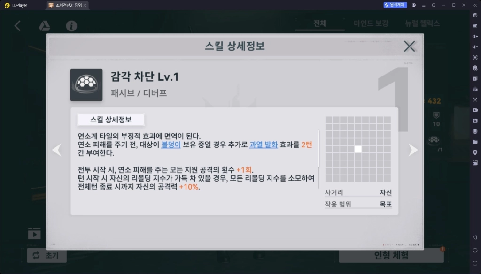Increase volume in LDPlayer sidebar
The width and height of the screenshot is (481, 274).
[475, 36]
